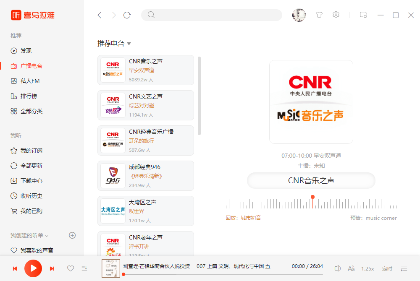This screenshot has height=281, width=420.
Task: Go to 排行榜 rankings
Action: pyautogui.click(x=24, y=96)
